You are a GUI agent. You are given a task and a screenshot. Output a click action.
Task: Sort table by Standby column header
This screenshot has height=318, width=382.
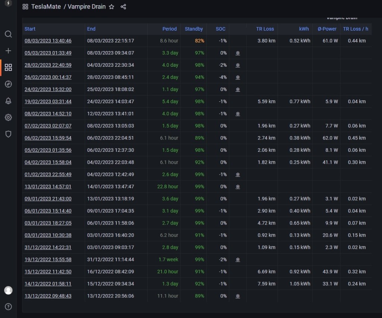(x=194, y=29)
